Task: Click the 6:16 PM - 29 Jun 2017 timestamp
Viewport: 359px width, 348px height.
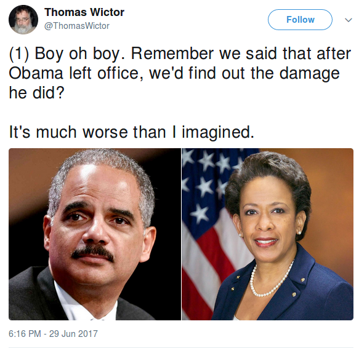Action: tap(53, 334)
